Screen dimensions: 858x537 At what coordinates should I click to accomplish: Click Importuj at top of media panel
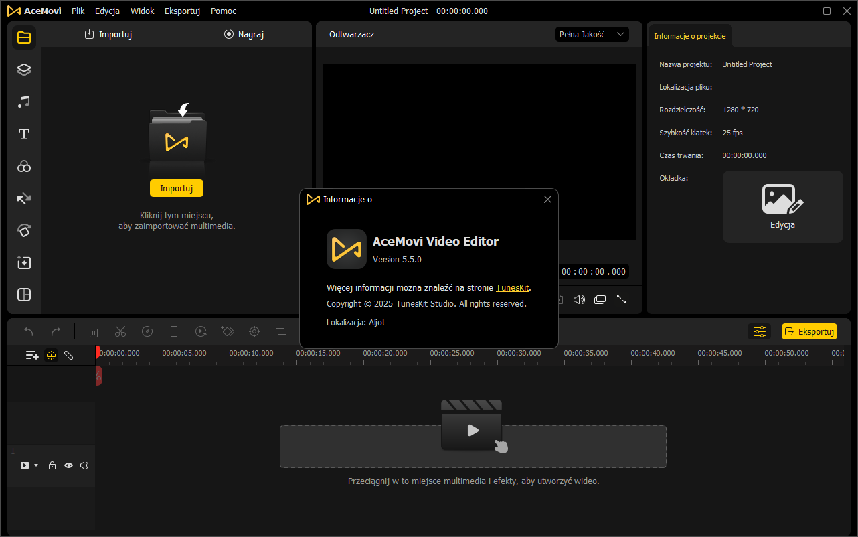tap(108, 34)
